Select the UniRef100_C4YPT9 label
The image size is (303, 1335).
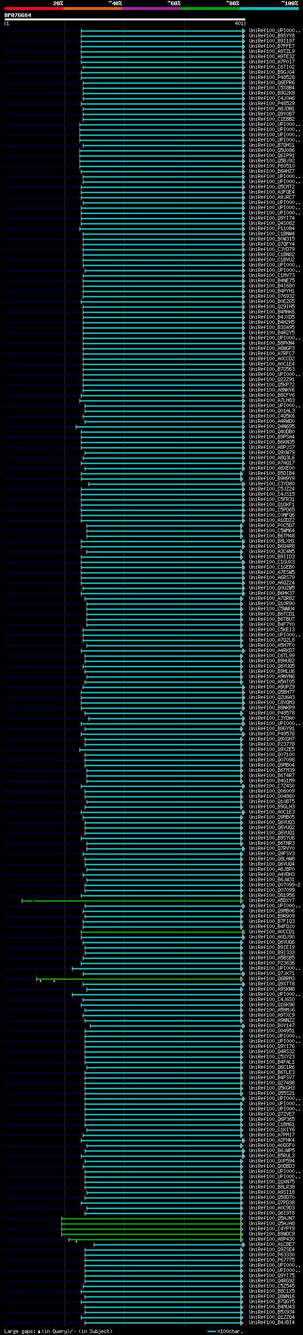pyautogui.click(x=272, y=1229)
